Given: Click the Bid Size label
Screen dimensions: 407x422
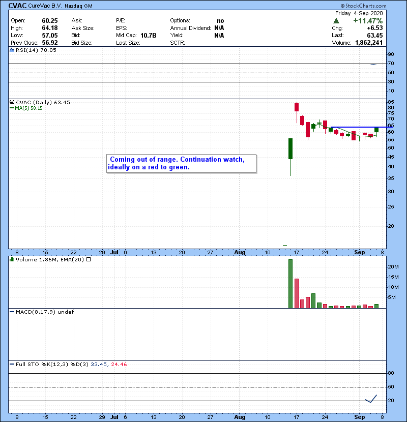Looking at the screenshot, I should 82,43.
